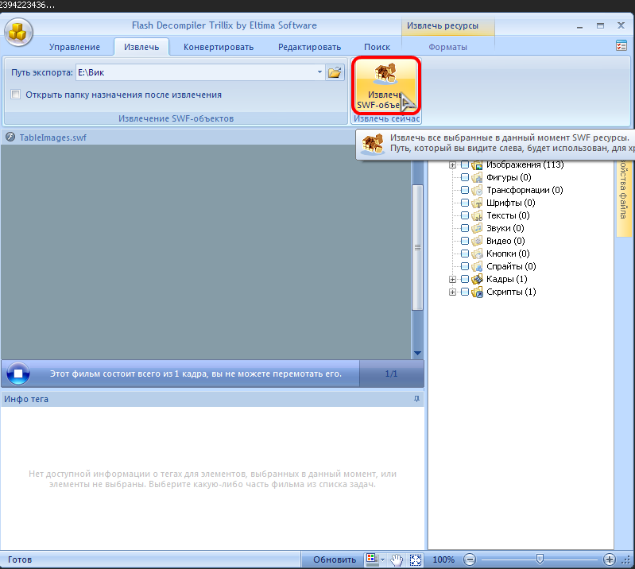Click the options checklist icon near Formats

click(621, 45)
